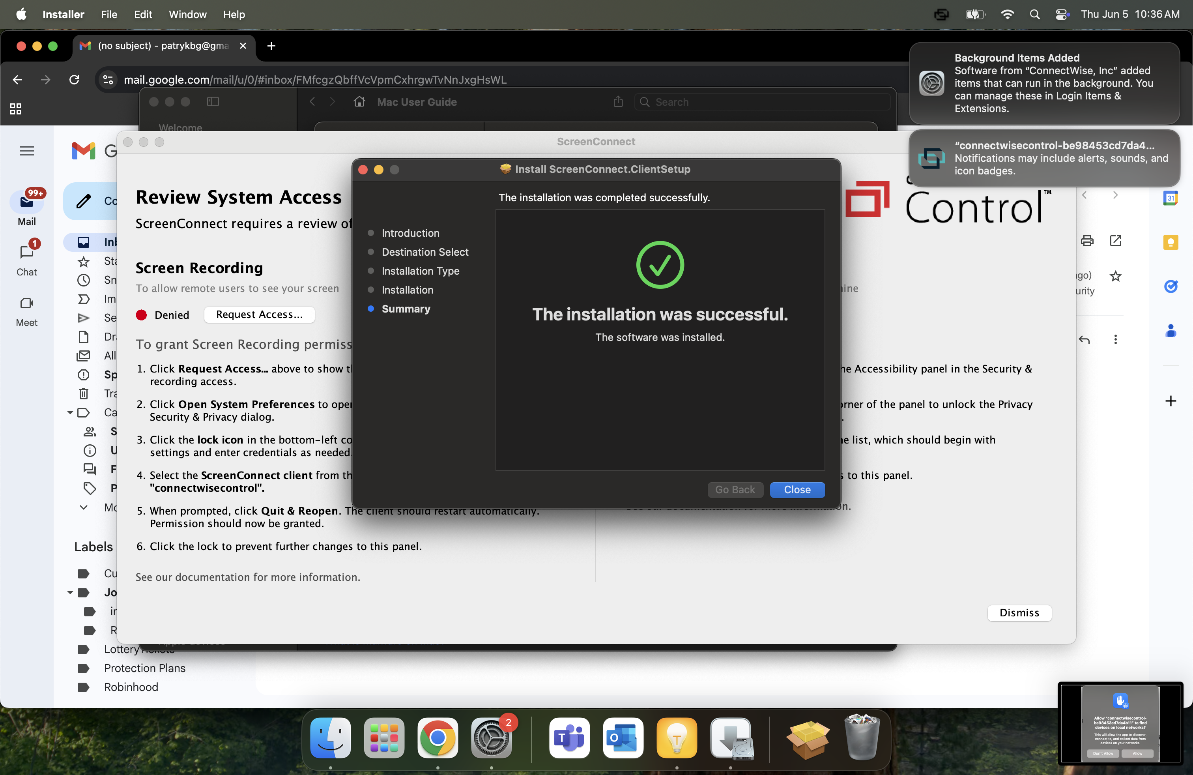
Task: Open the File menu in menu bar
Action: click(109, 15)
